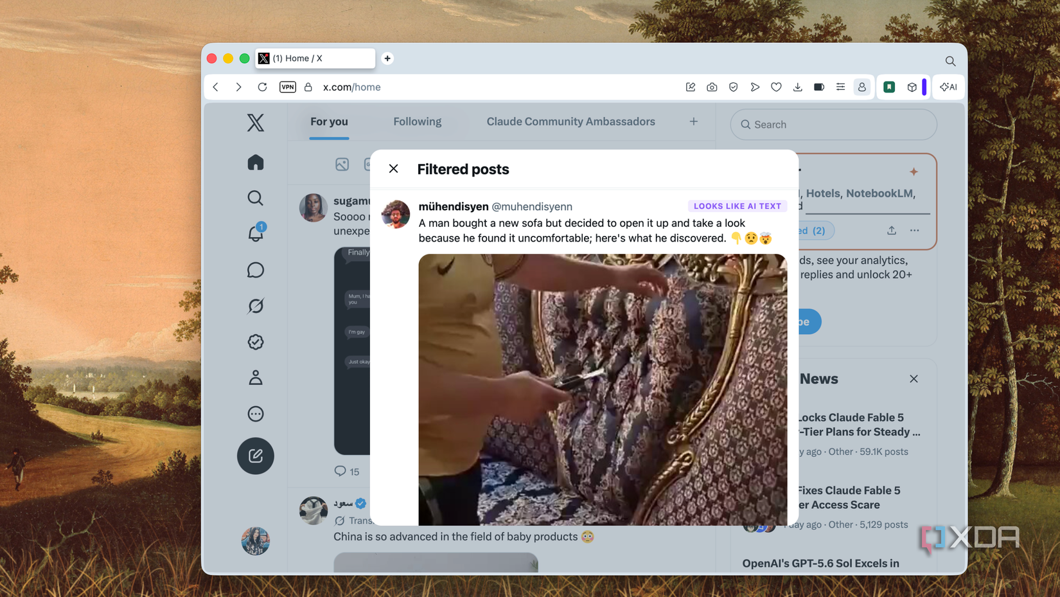
Task: Click sparkle icon in premium card
Action: coord(914,172)
